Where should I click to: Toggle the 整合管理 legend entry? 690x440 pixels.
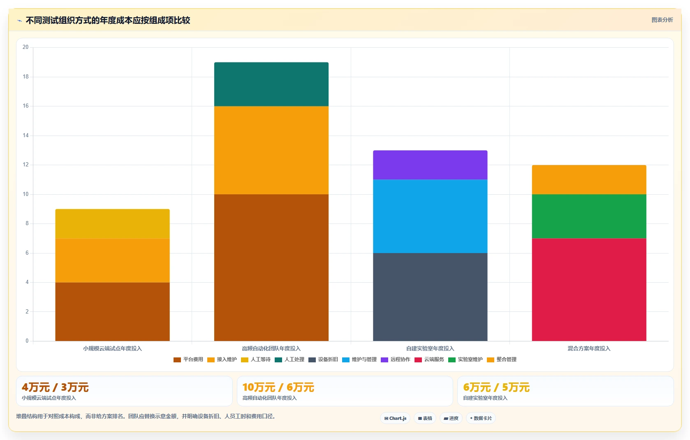click(x=501, y=360)
